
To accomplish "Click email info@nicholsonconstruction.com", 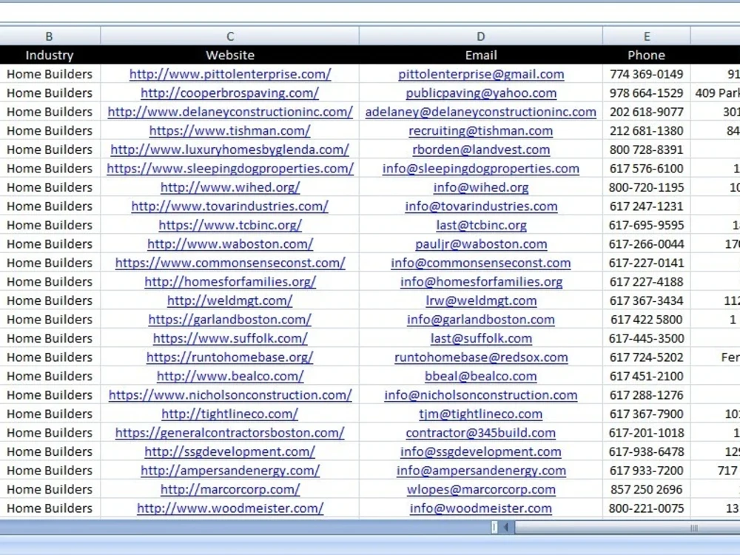I will click(481, 395).
